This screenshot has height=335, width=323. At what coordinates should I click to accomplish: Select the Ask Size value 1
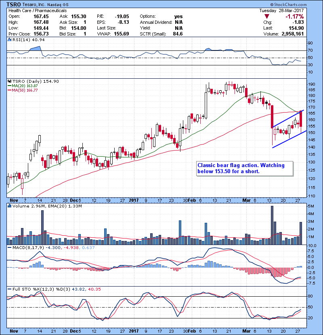[85, 22]
